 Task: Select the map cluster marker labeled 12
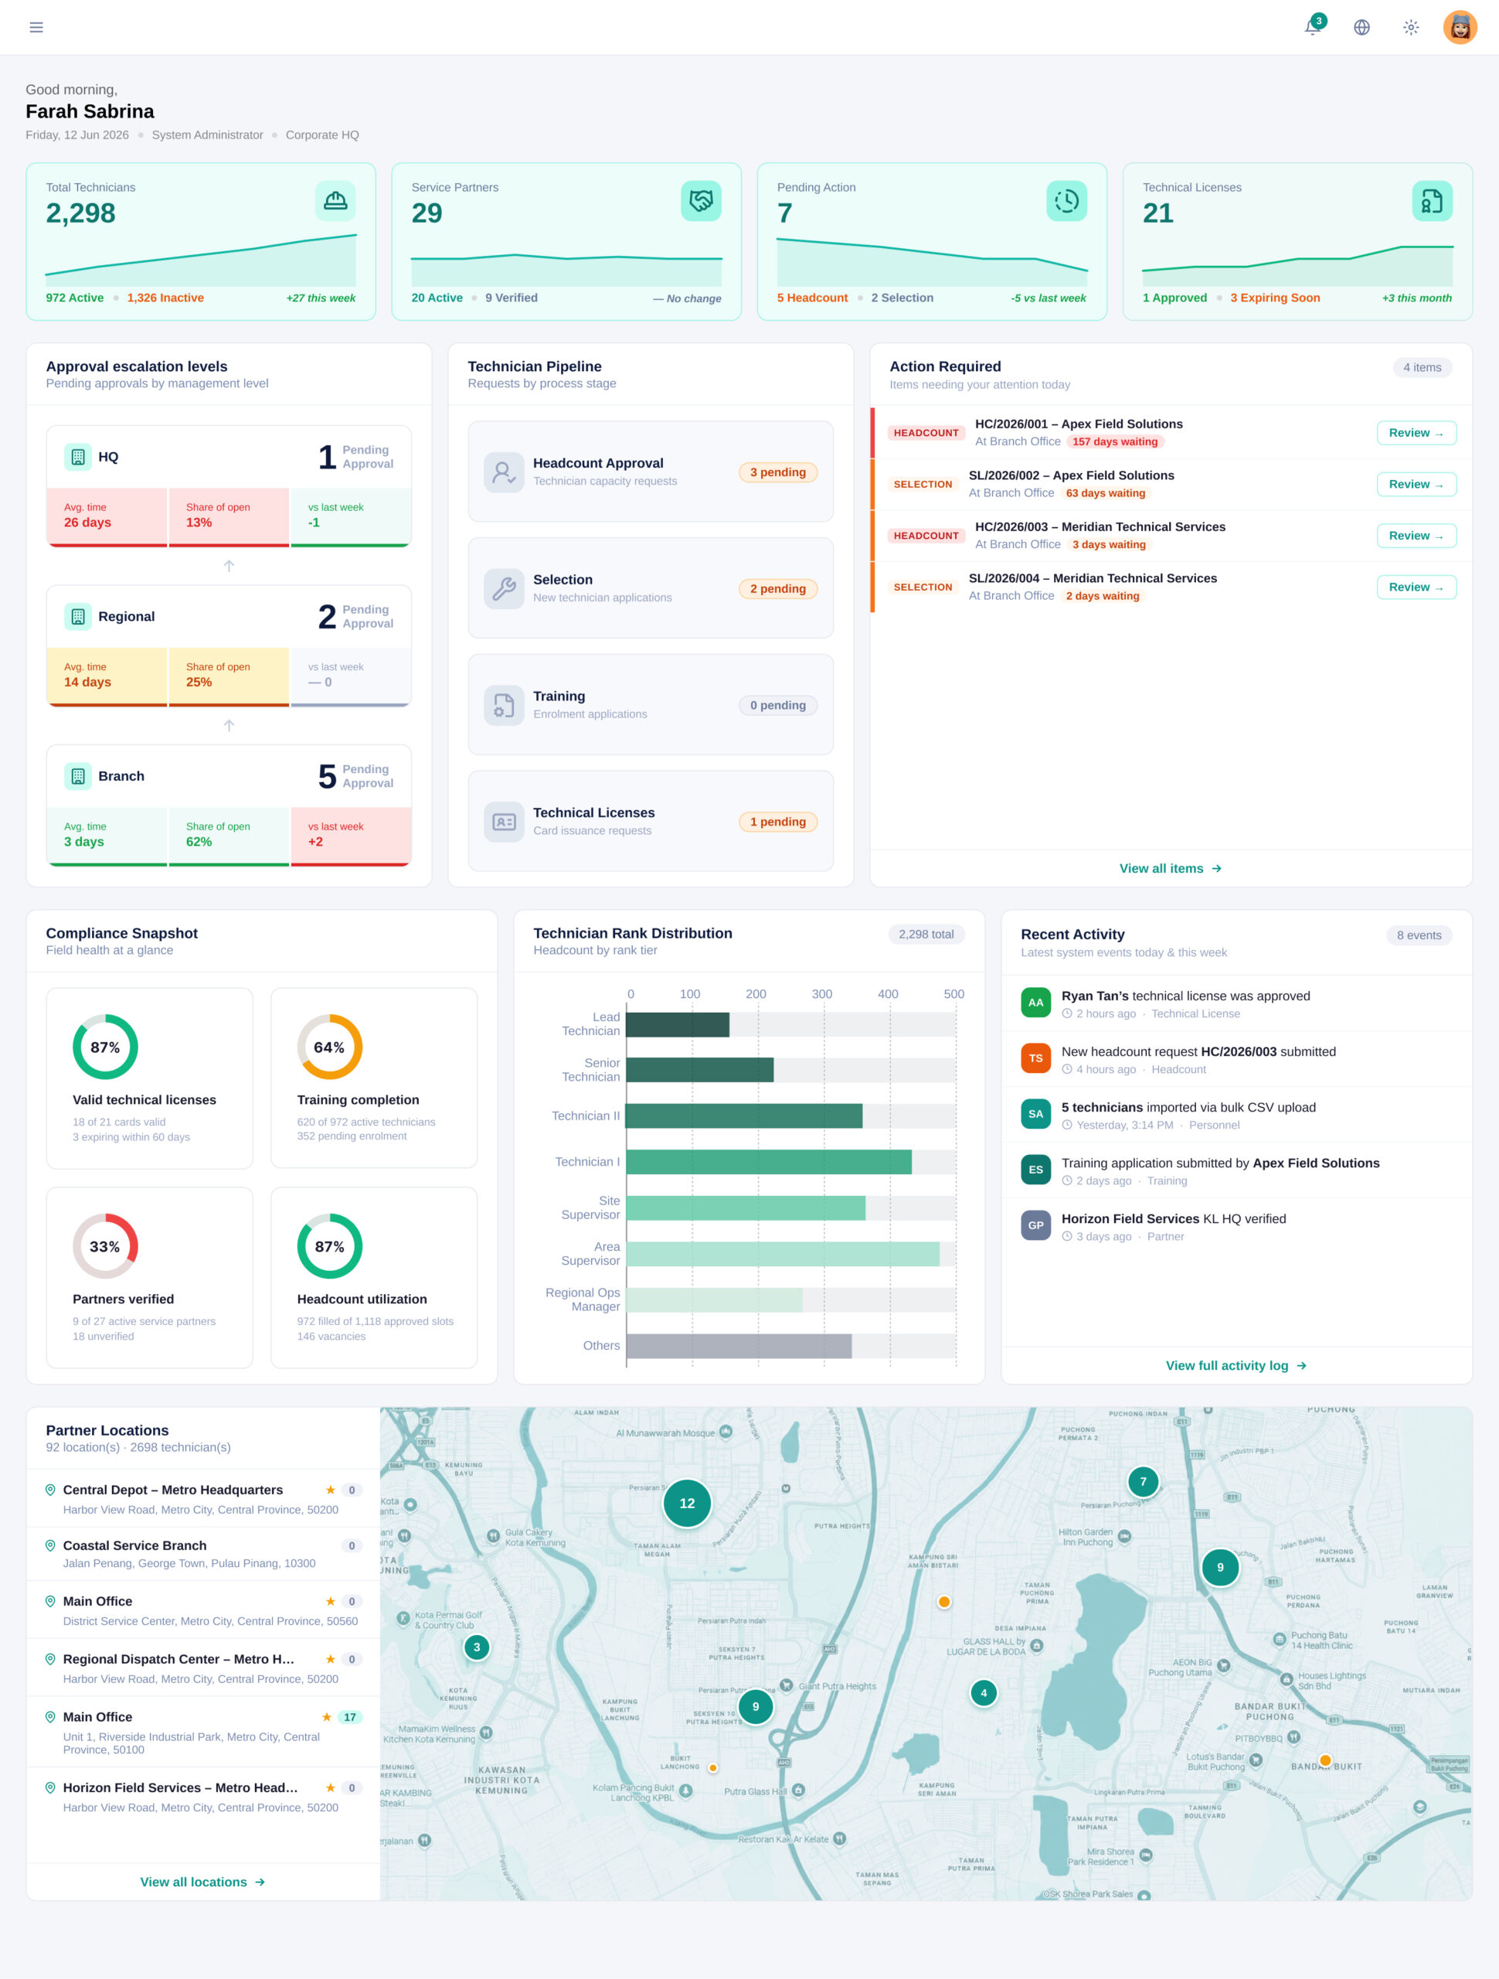pyautogui.click(x=687, y=1503)
